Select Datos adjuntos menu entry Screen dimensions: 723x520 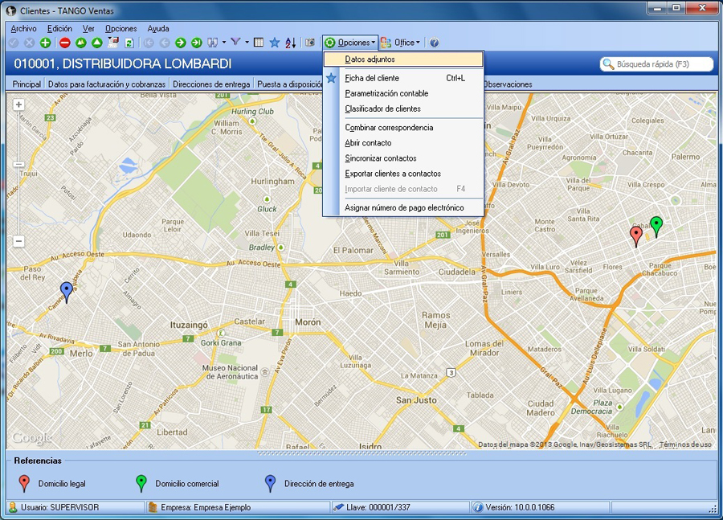click(403, 59)
